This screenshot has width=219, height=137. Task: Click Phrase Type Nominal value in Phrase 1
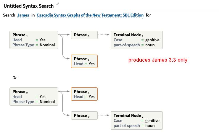(x=47, y=45)
